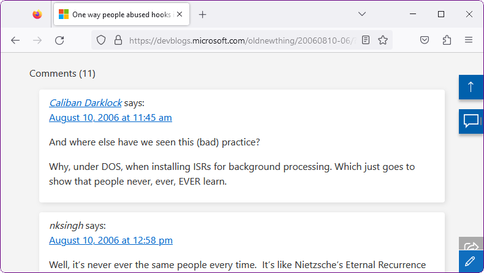Click the gray share arrow button
The width and height of the screenshot is (484, 273).
pos(471,244)
